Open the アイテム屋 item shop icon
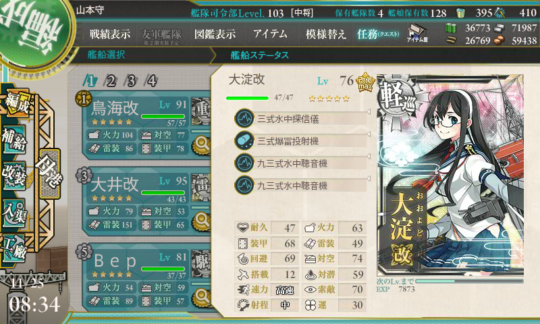The width and height of the screenshot is (540, 324). 417,33
